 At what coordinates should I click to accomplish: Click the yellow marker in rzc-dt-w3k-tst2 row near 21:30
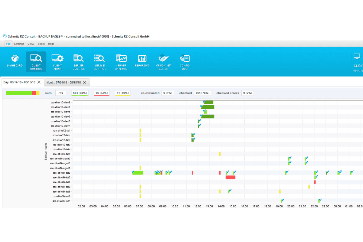[309, 187]
